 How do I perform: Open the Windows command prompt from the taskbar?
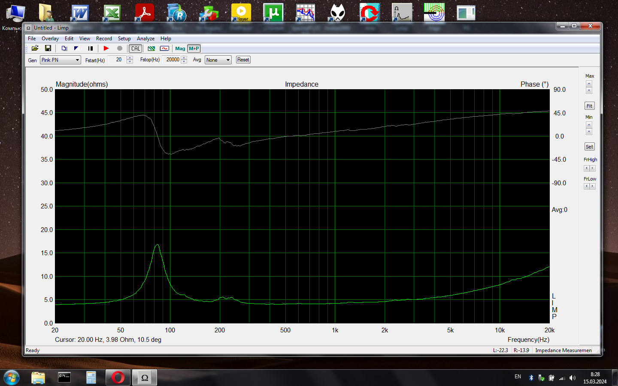64,377
